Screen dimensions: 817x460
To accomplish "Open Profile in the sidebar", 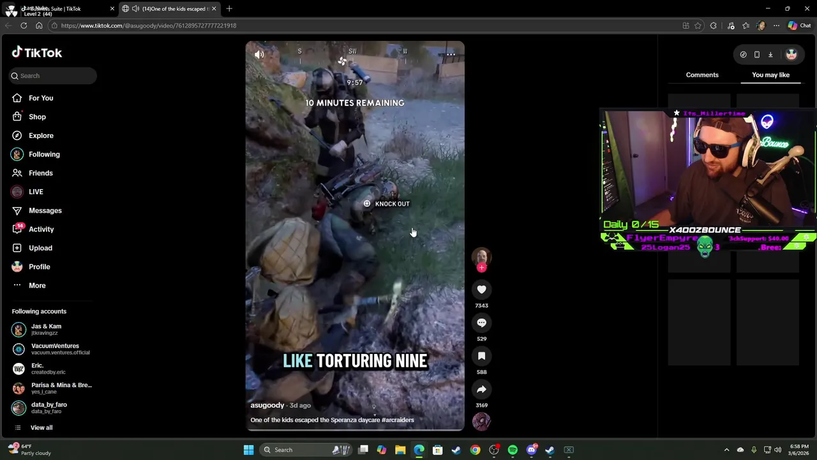I will pyautogui.click(x=39, y=266).
